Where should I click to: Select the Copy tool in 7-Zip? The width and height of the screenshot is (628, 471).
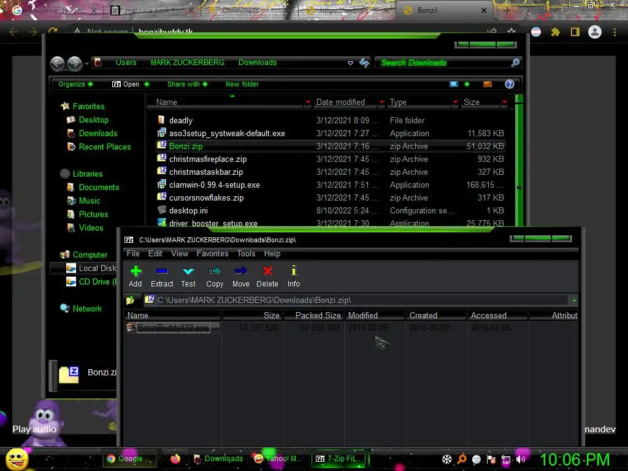215,277
